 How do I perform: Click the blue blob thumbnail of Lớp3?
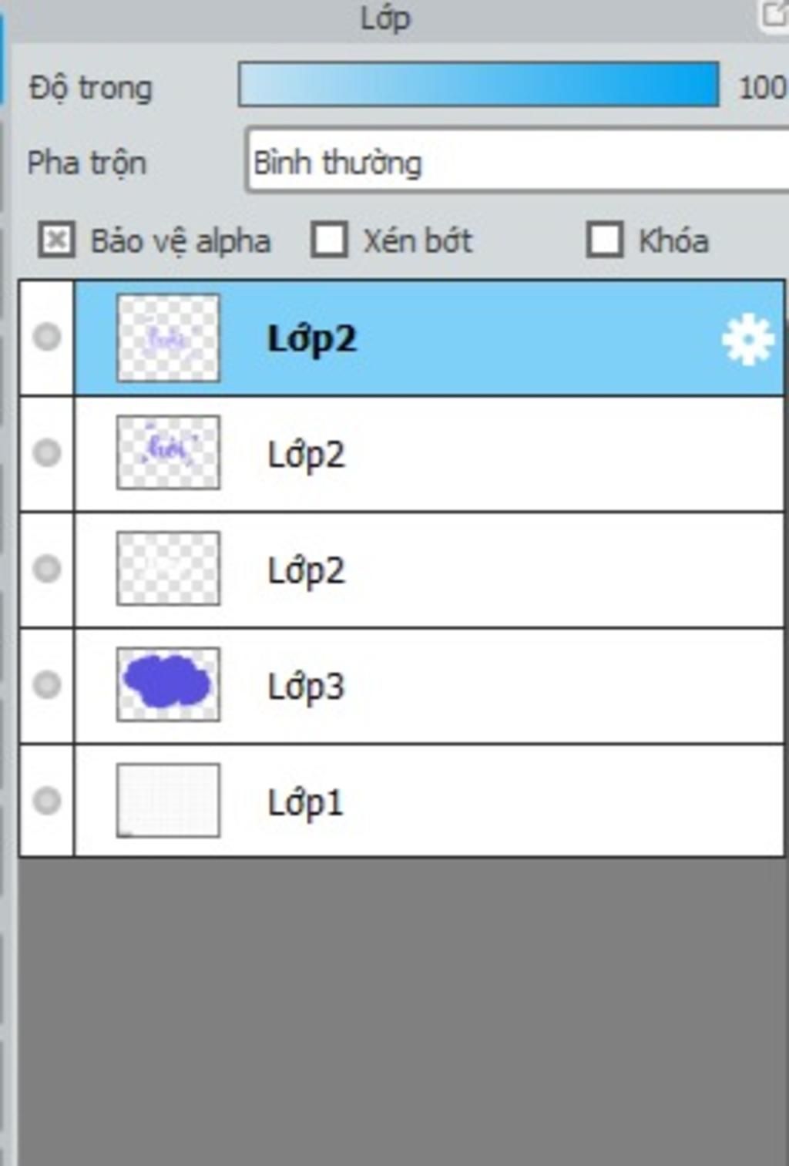[168, 684]
